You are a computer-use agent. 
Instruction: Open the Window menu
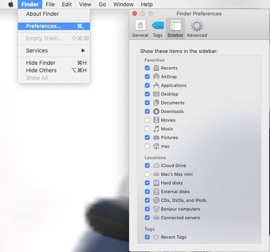(124, 4)
